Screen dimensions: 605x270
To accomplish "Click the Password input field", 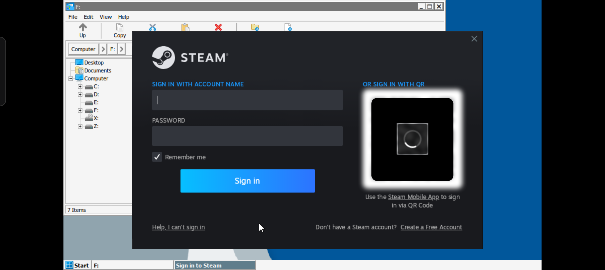I will (247, 136).
